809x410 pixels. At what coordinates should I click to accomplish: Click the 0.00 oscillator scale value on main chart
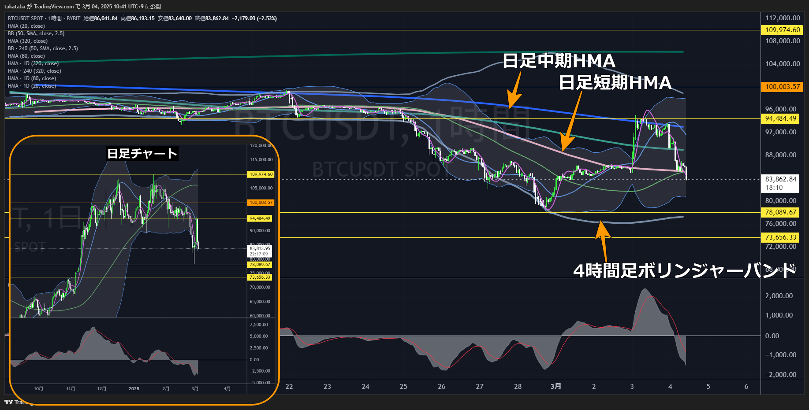click(772, 336)
